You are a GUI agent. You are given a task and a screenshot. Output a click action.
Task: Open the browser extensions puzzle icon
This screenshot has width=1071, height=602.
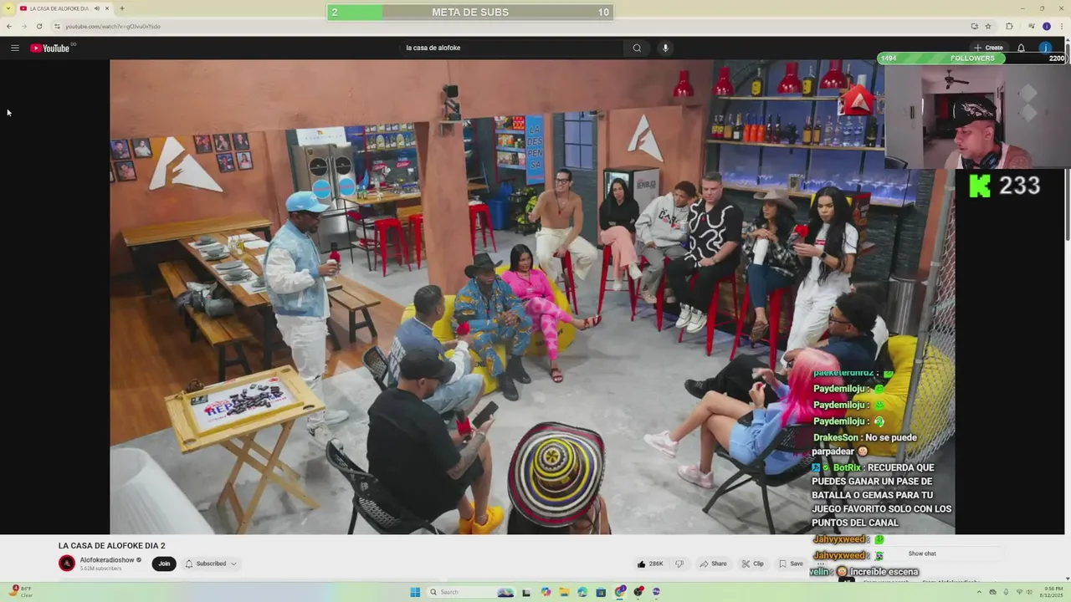1009,26
